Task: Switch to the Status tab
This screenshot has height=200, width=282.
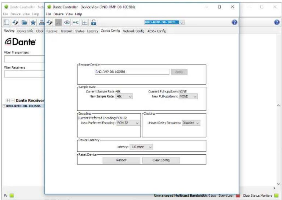Action: [80, 31]
